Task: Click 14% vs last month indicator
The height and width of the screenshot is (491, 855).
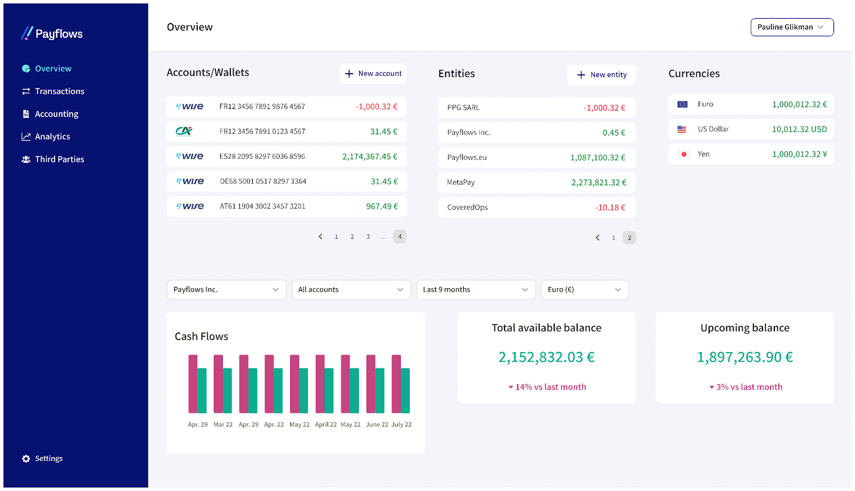Action: (x=547, y=387)
